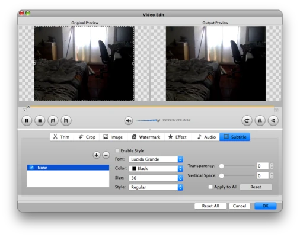300x237 pixels.
Task: Flip the video vertically
Action: 273,120
